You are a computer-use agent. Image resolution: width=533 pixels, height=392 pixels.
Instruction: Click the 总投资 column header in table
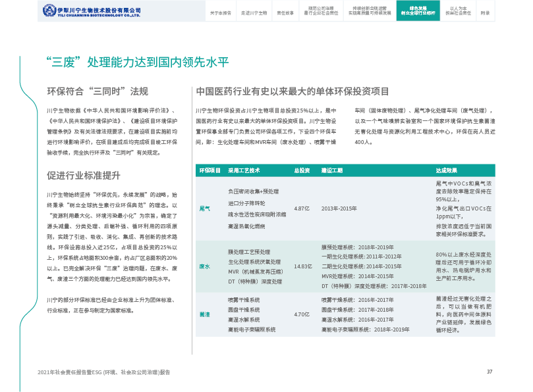302,170
